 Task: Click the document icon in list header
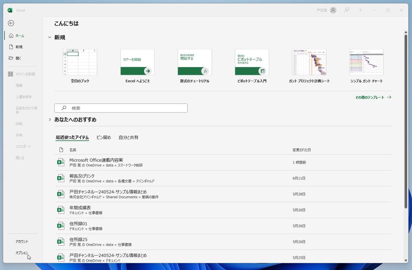click(x=61, y=150)
